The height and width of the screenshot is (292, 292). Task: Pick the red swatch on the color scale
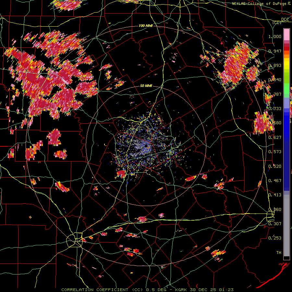(x=286, y=49)
